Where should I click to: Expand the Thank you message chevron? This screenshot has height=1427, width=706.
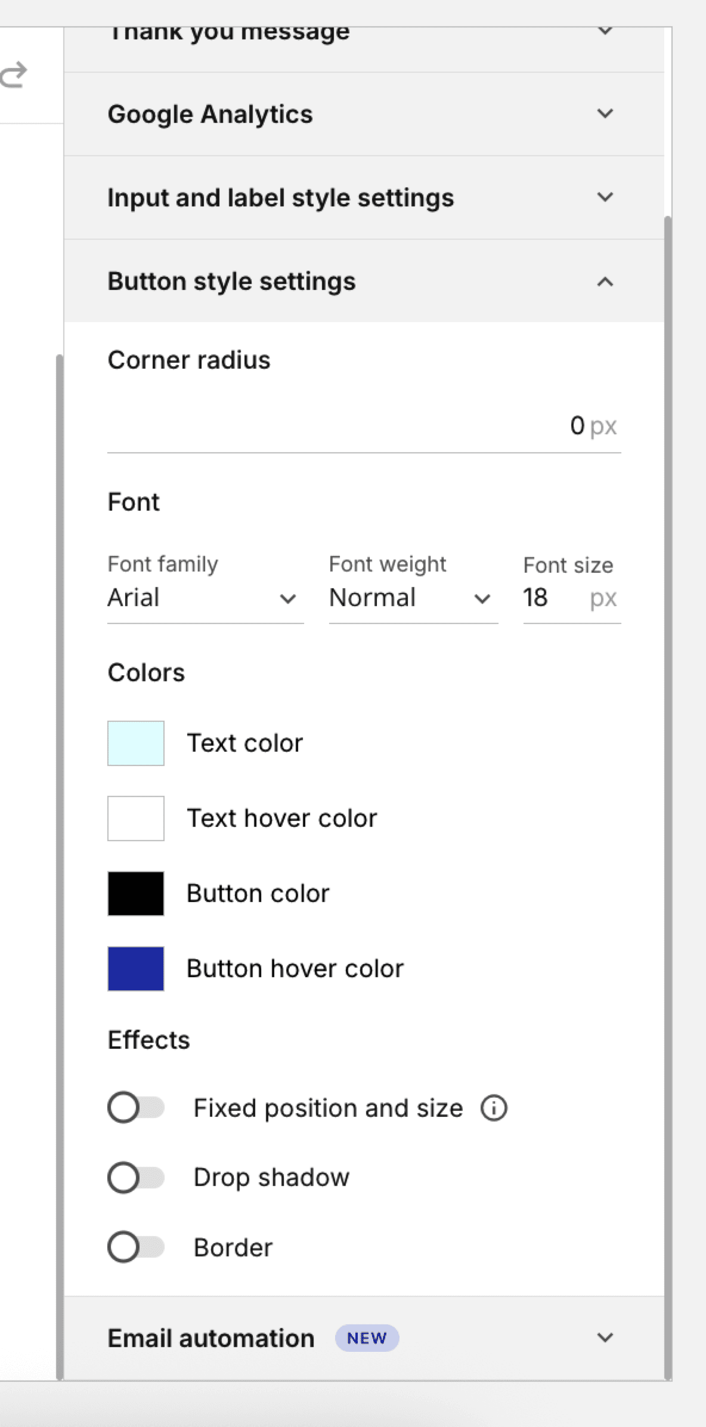pyautogui.click(x=605, y=31)
